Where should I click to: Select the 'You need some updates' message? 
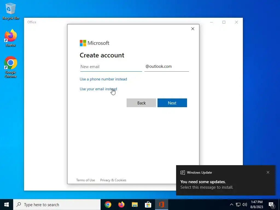[203, 182]
